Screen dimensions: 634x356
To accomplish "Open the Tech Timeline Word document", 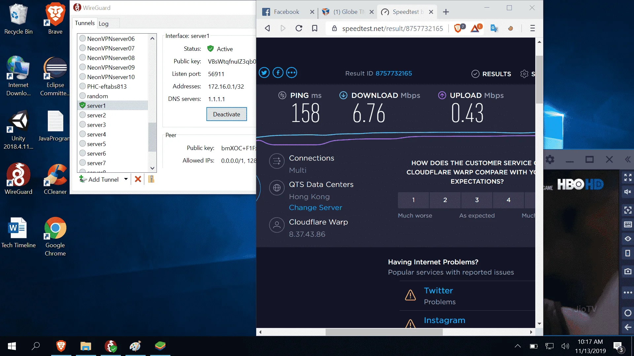I will coord(18,232).
